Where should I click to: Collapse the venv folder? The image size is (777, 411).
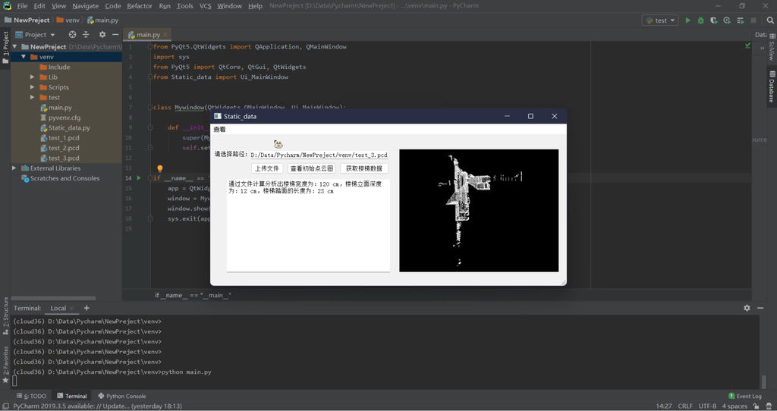[x=24, y=57]
